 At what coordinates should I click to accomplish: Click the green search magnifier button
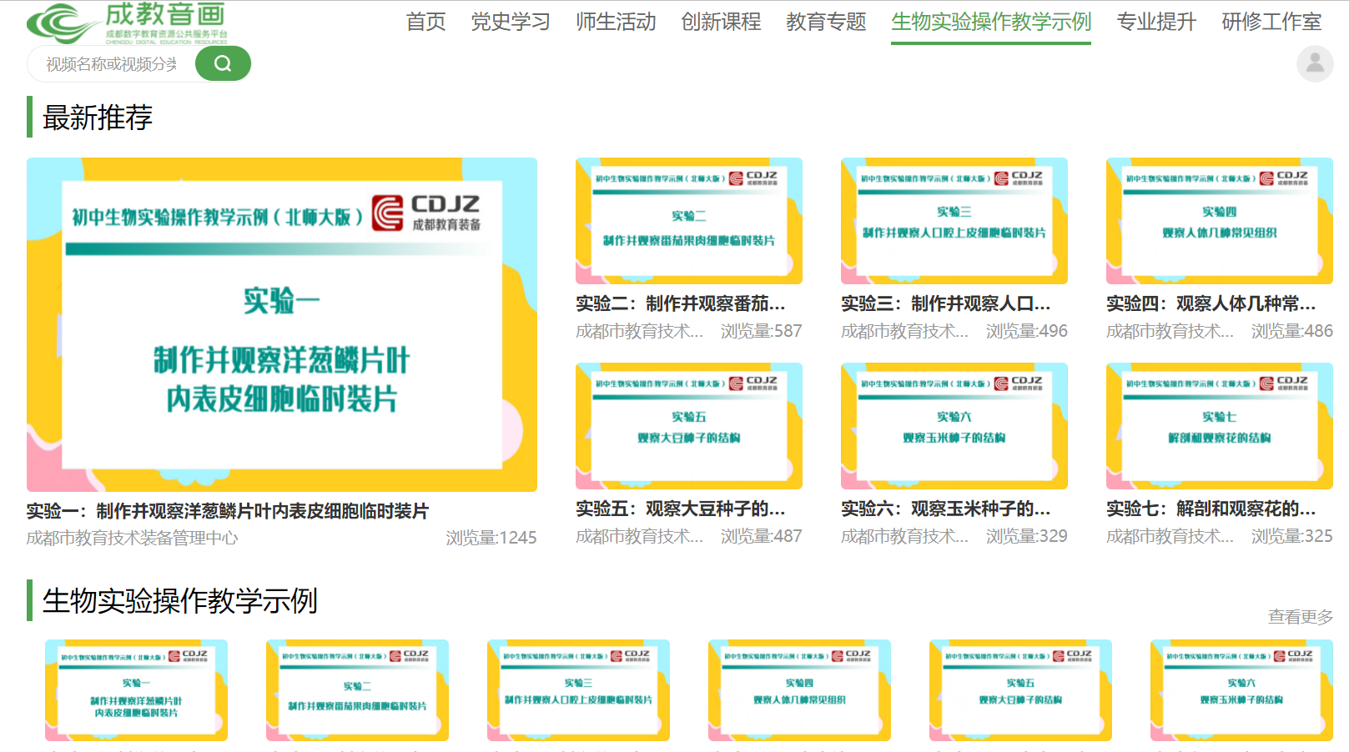223,63
